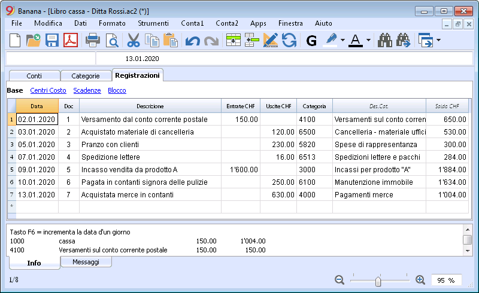479x293 pixels.
Task: Click the scissors Cut icon
Action: click(133, 40)
